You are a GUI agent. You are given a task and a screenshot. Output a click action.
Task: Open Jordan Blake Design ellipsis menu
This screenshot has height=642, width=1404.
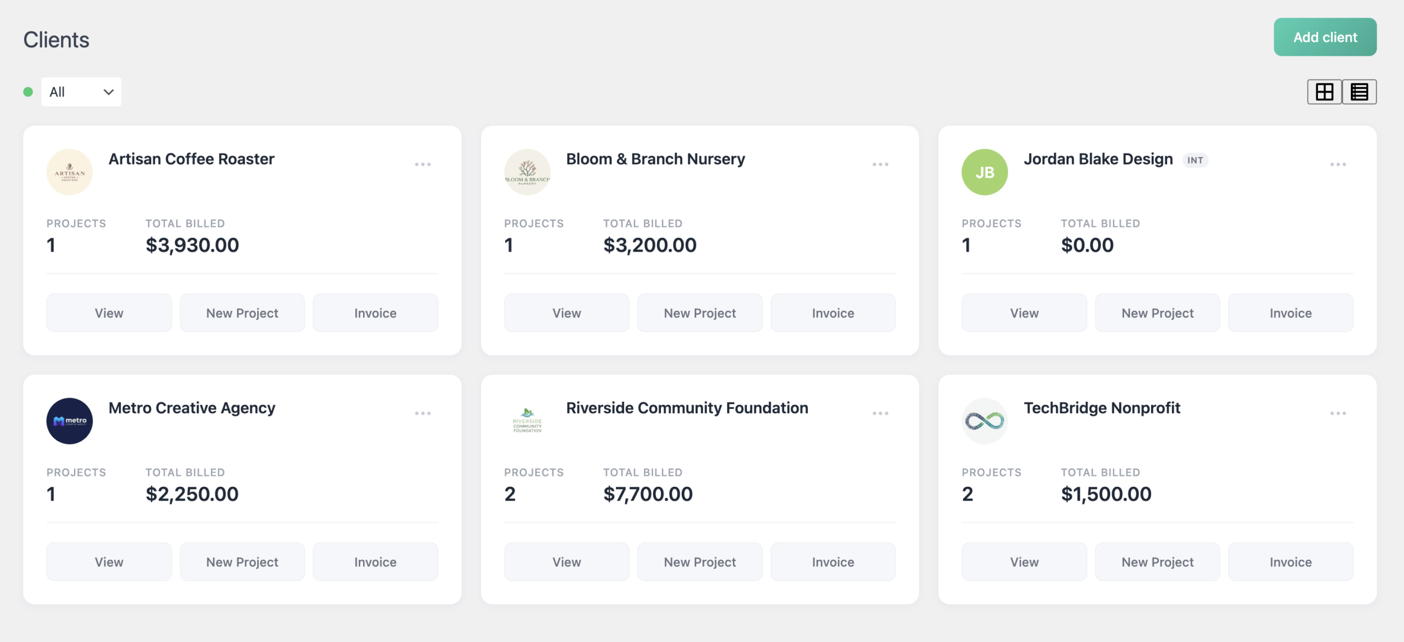tap(1338, 164)
